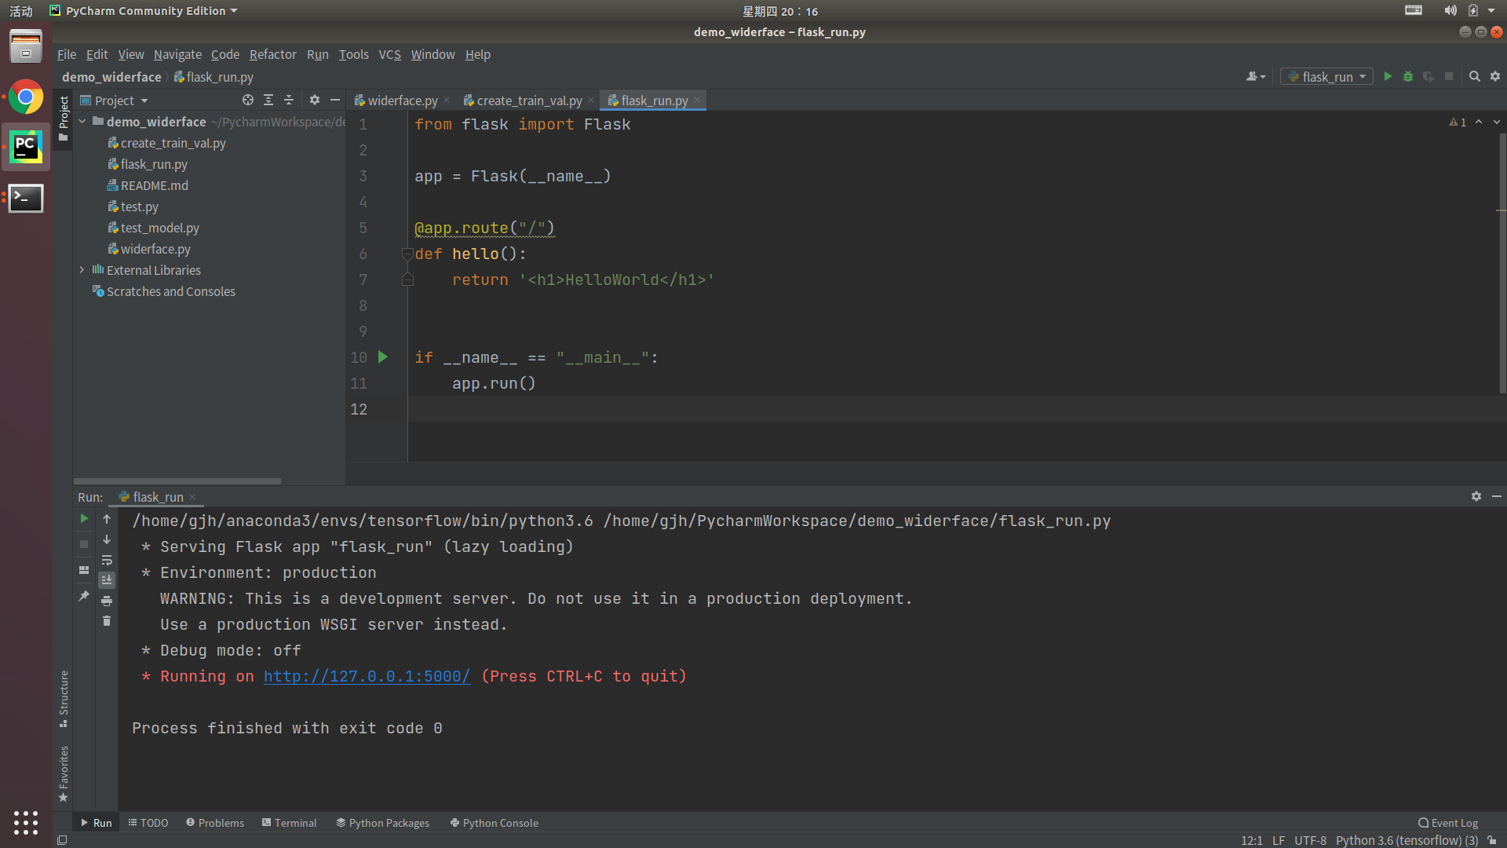Expand all icon in Project panel

pos(268,100)
